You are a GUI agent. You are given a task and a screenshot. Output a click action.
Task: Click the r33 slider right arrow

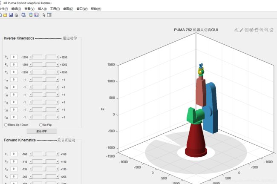tap(58, 117)
